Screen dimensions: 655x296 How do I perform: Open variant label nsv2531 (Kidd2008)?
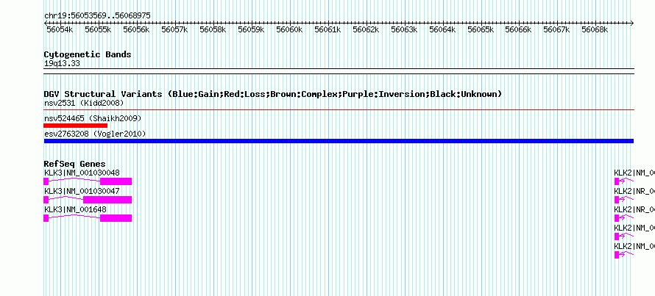84,103
